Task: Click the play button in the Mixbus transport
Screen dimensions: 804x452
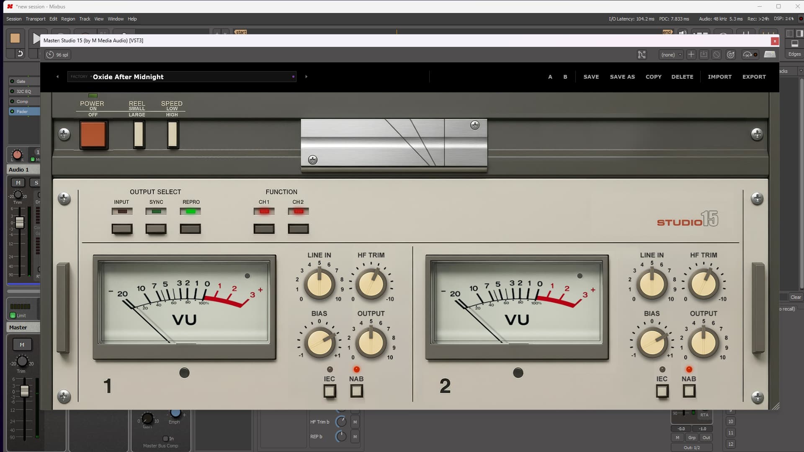Action: (x=36, y=39)
